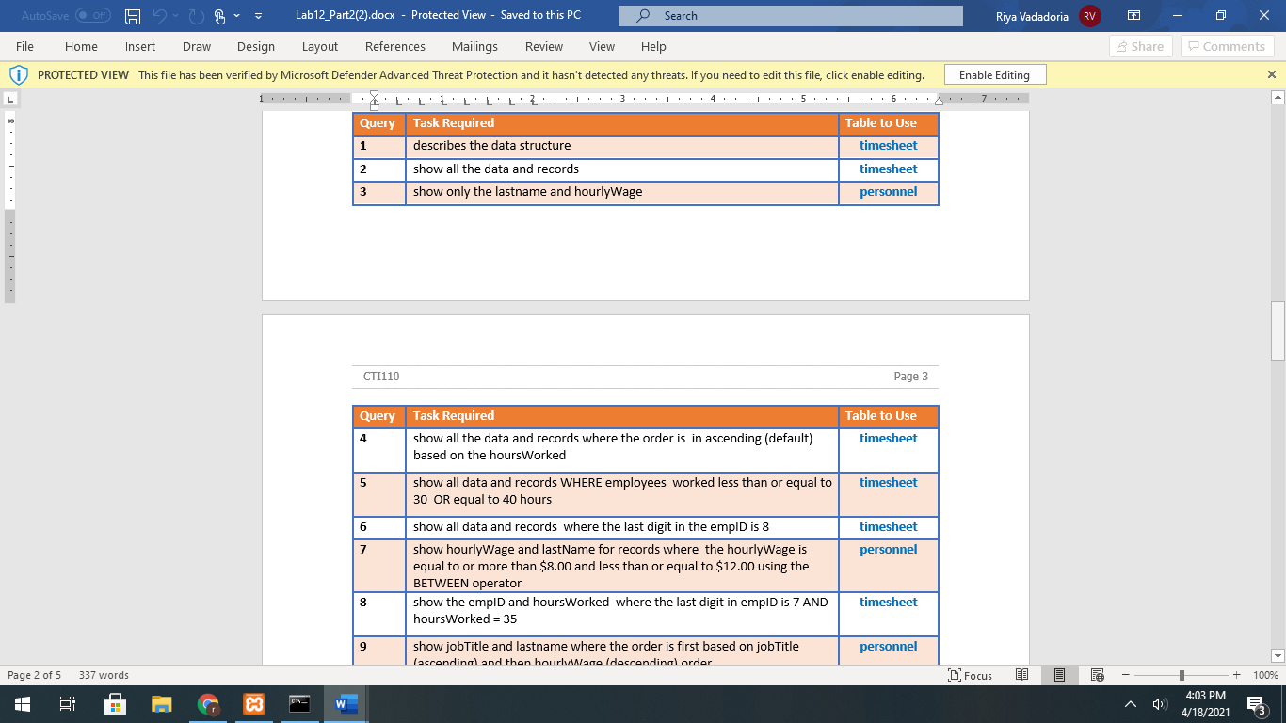The image size is (1286, 723).
Task: Open the Share panel
Action: click(1140, 46)
